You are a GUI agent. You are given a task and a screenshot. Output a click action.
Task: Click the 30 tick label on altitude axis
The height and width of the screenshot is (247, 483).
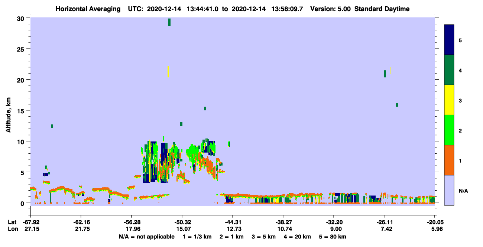(21, 19)
